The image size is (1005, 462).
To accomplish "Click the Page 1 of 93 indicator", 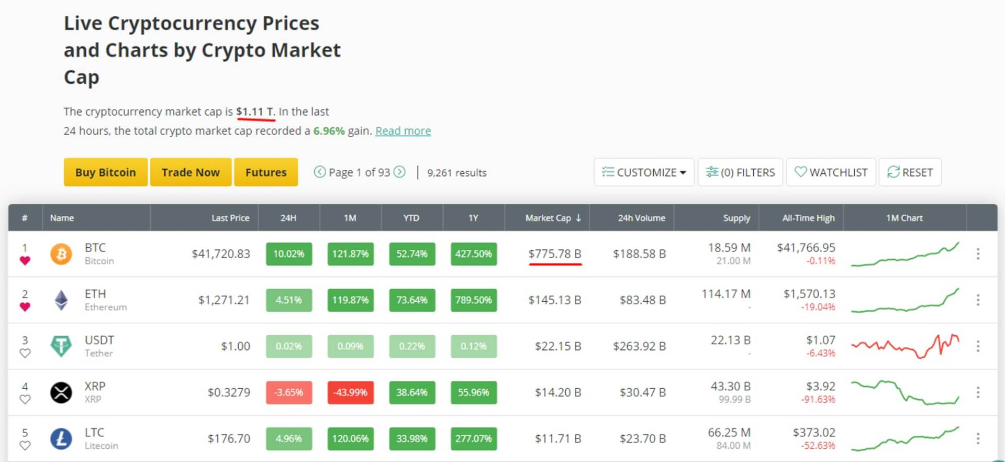I will coord(360,172).
